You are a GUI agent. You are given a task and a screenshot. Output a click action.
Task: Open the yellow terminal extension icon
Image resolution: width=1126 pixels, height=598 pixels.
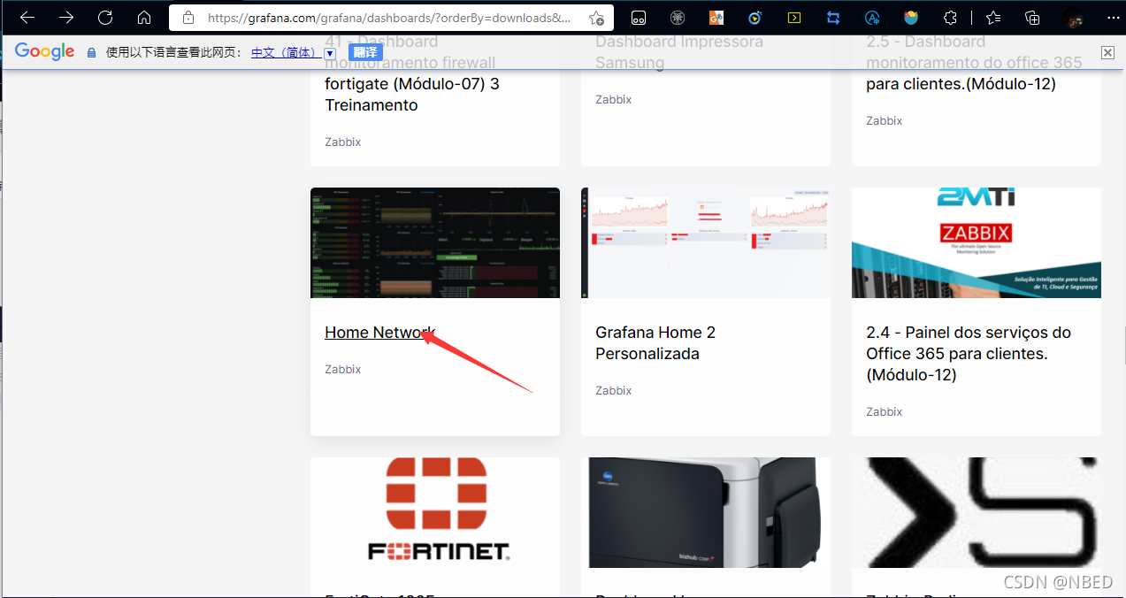click(x=794, y=18)
